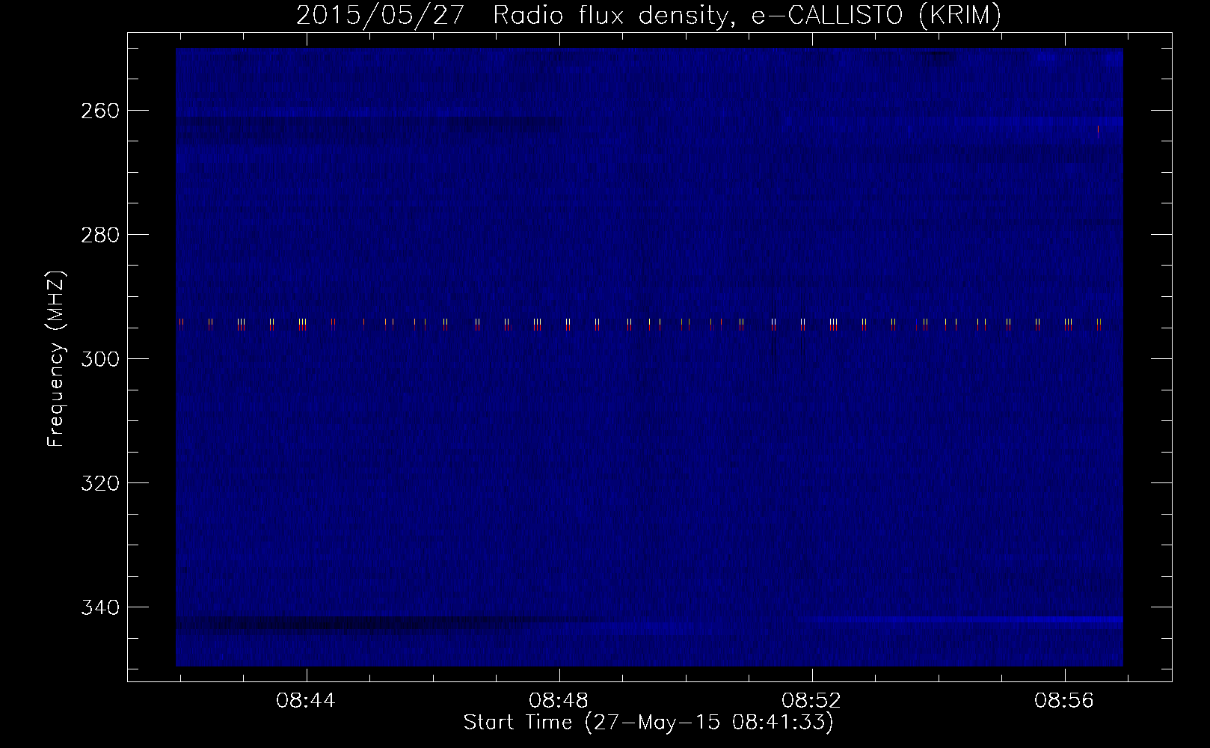Select the 'Frequency (MHZ)' axis label

tap(56, 359)
